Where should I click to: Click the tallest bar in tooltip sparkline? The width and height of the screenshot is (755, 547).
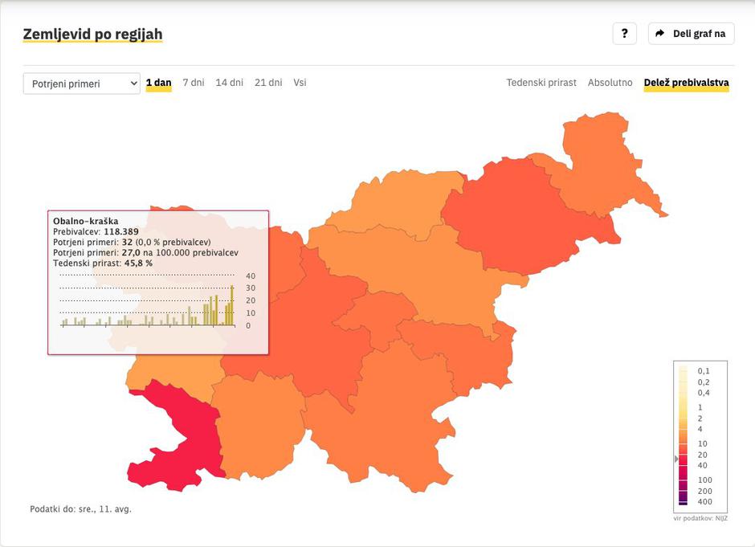point(232,305)
